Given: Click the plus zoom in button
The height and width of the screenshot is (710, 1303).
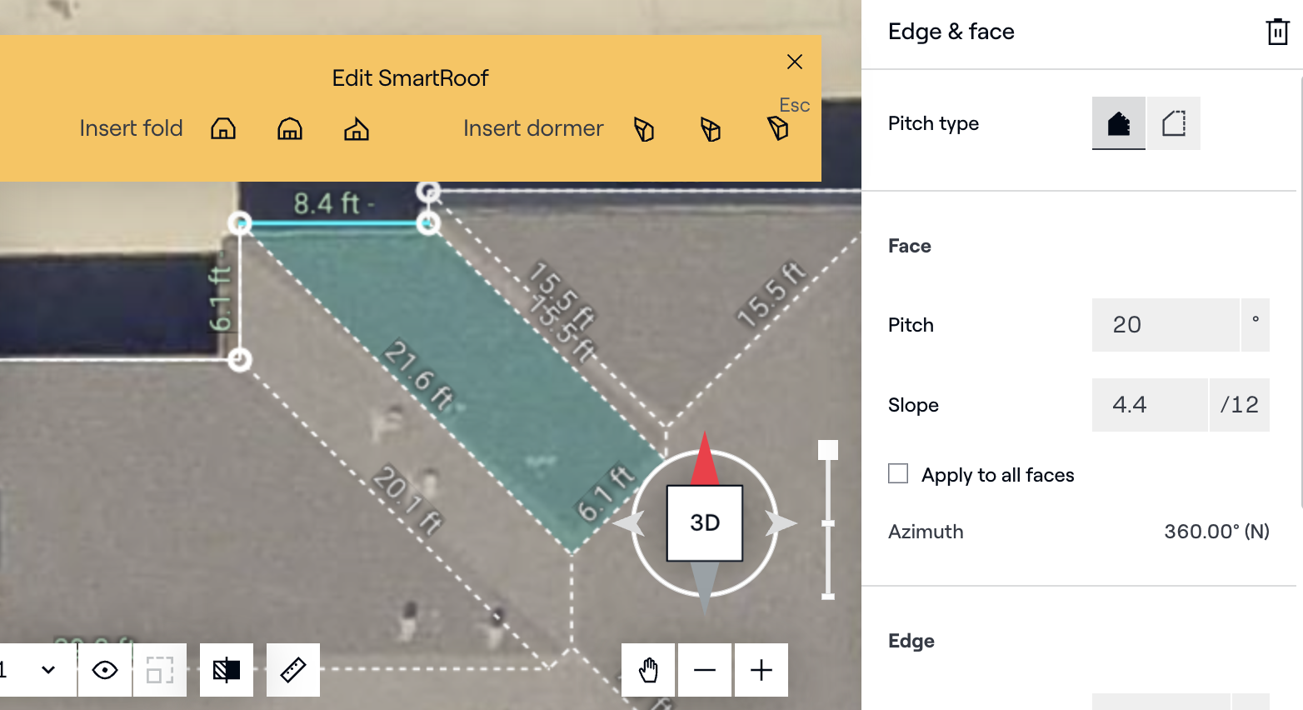Looking at the screenshot, I should (761, 670).
